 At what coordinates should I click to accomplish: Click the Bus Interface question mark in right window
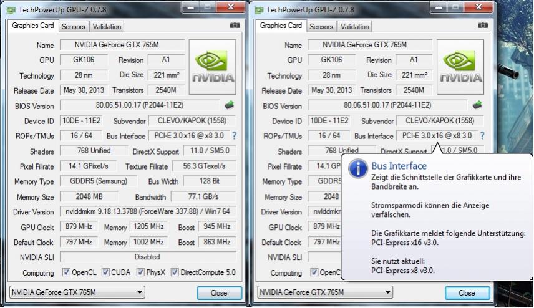(x=482, y=136)
